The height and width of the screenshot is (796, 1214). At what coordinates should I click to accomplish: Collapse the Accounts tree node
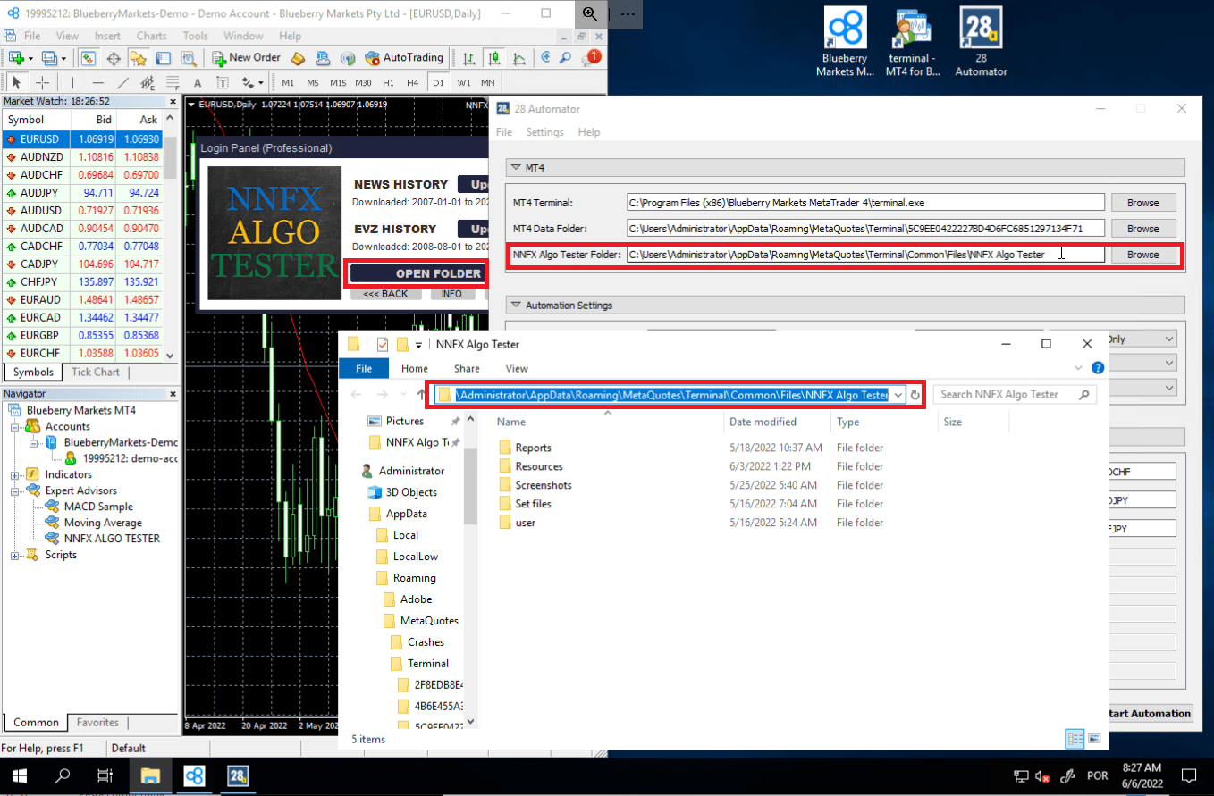[x=14, y=426]
